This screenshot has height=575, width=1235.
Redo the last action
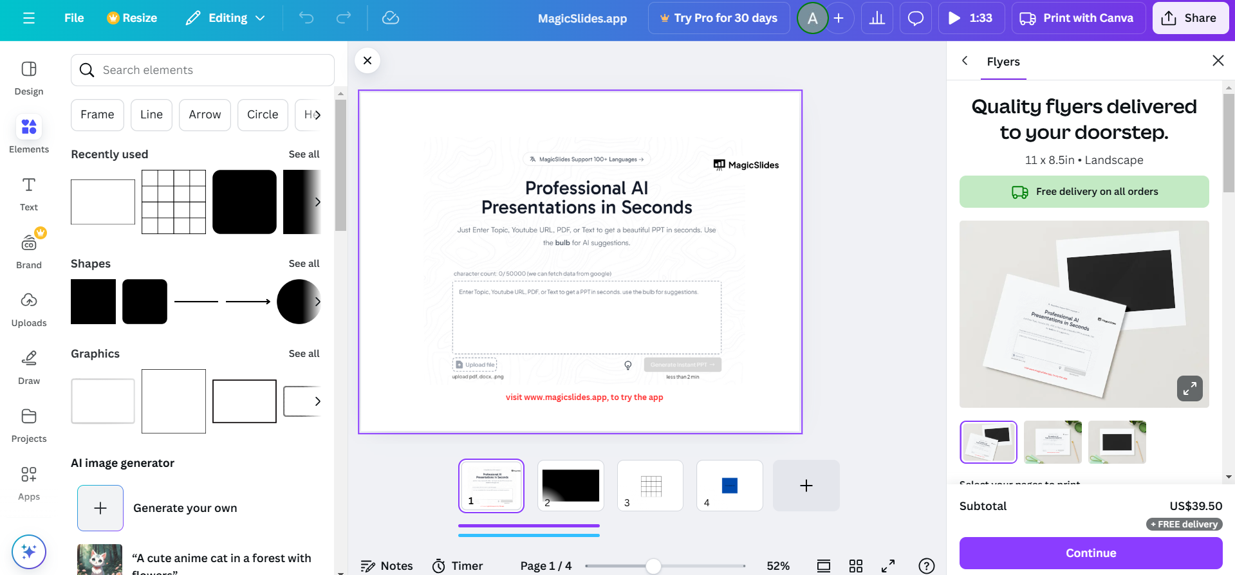[344, 18]
